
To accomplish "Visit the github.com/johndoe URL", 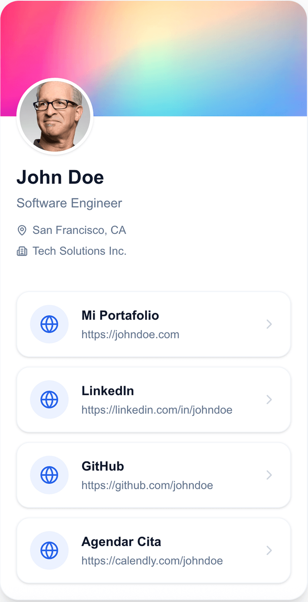I will point(147,486).
